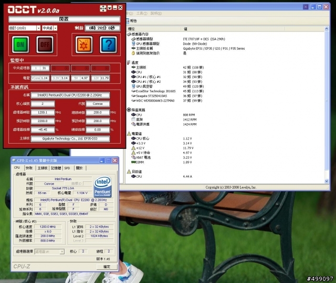
Task: Click the dark red OFF button in OCCT
Action: coord(45,45)
